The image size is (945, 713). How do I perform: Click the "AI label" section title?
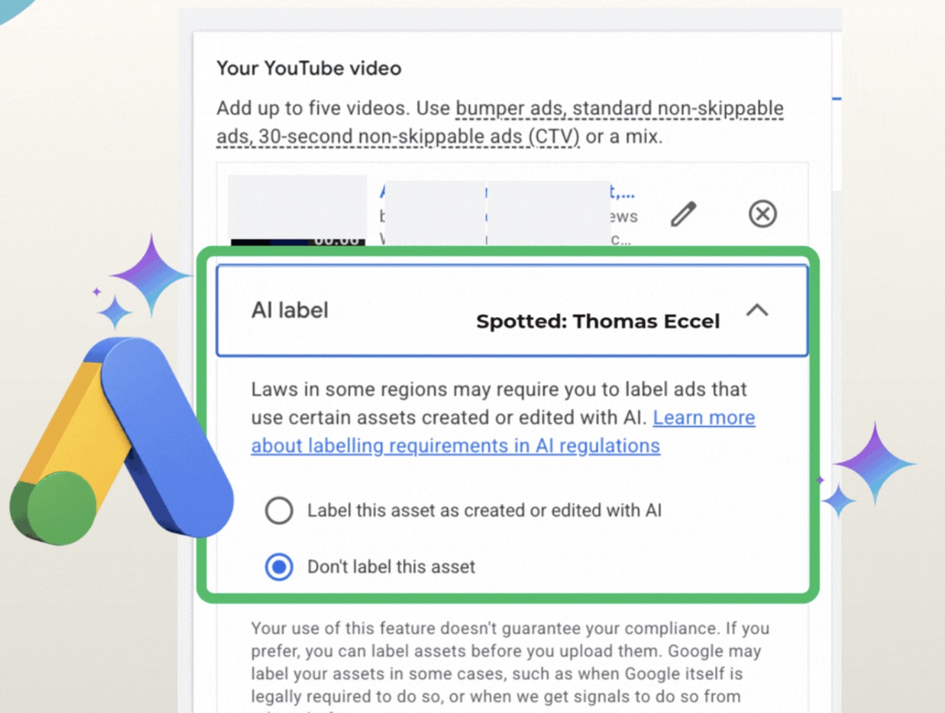click(290, 310)
